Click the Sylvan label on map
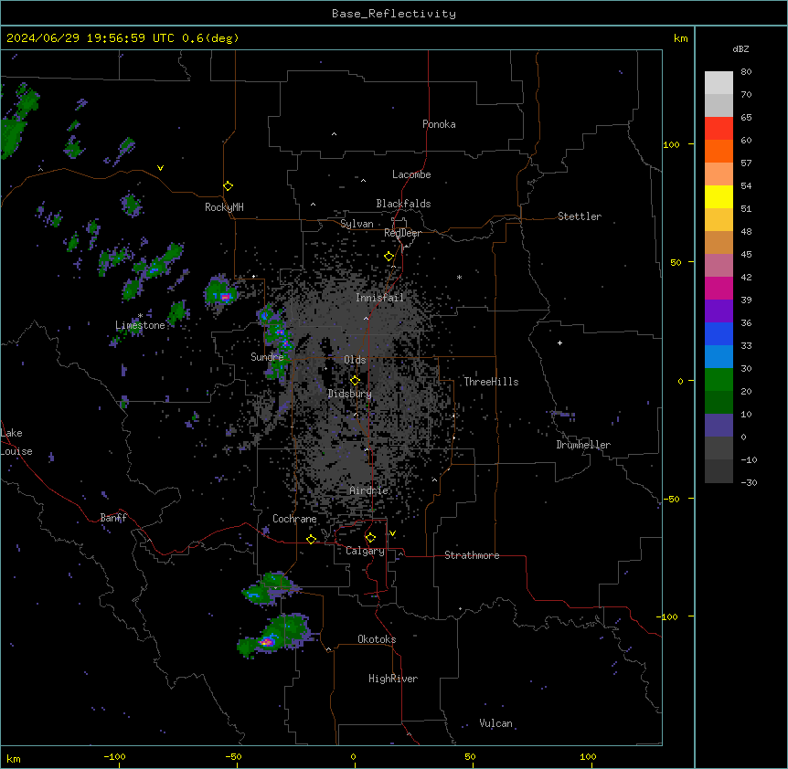788x769 pixels. (357, 224)
